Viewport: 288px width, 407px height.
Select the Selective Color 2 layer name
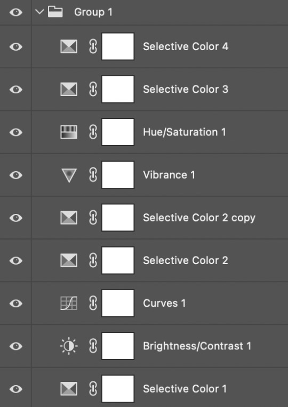coord(186,260)
